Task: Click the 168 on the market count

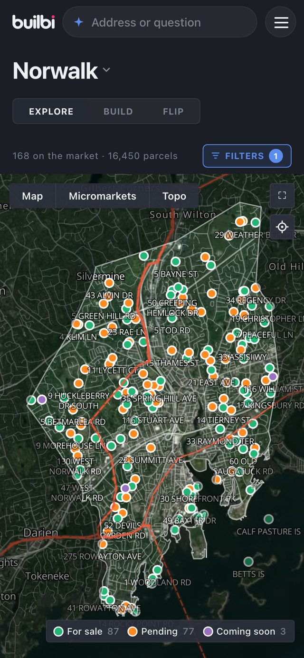Action: tap(56, 156)
